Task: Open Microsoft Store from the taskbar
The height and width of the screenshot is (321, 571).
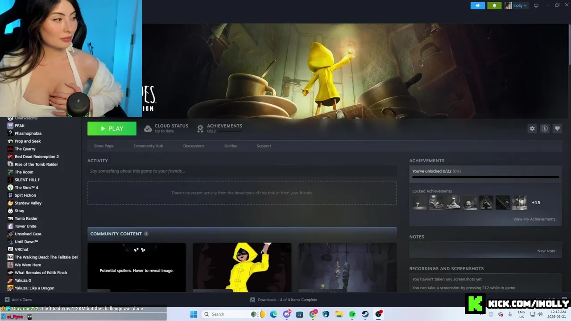Action: coord(300,314)
